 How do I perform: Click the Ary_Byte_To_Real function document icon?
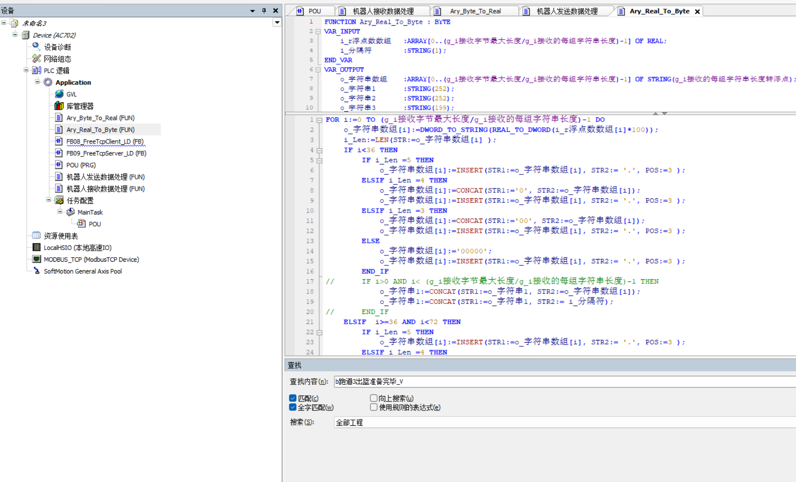pos(59,117)
